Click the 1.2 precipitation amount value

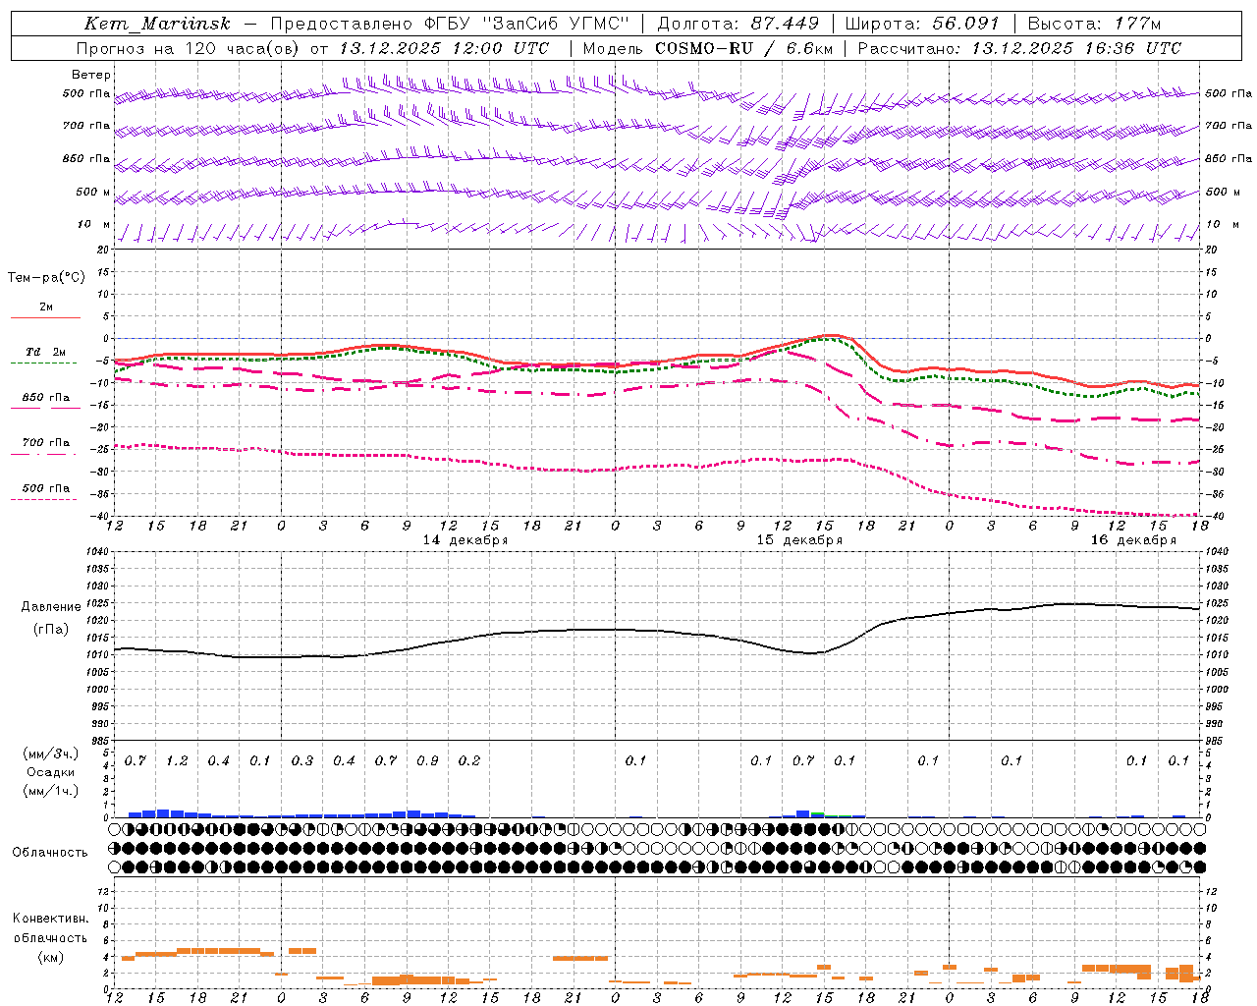coord(177,760)
